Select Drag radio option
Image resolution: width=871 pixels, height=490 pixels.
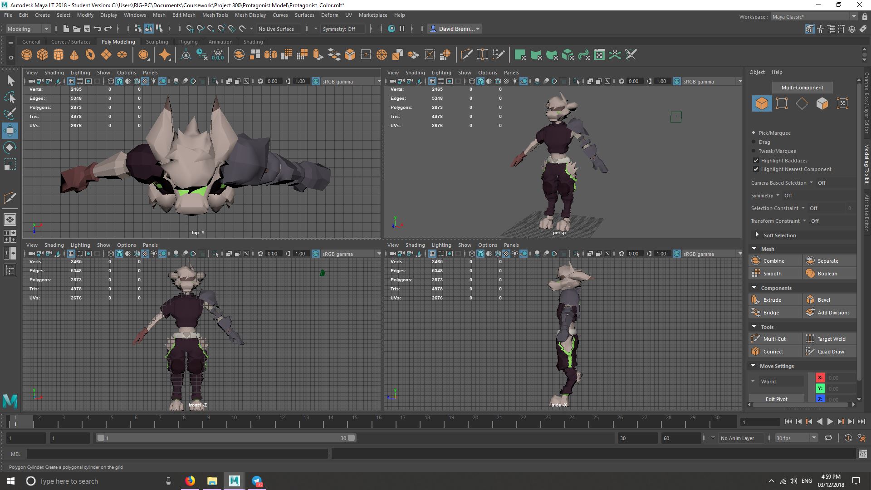click(754, 142)
